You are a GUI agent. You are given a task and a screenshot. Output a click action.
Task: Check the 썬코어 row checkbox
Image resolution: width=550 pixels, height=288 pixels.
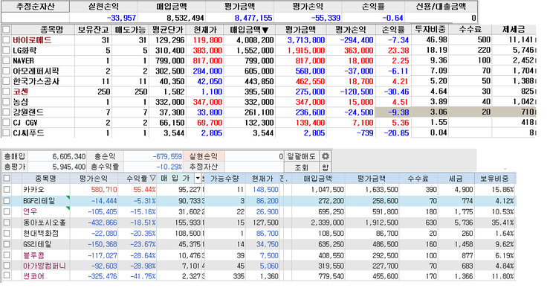[7, 276]
